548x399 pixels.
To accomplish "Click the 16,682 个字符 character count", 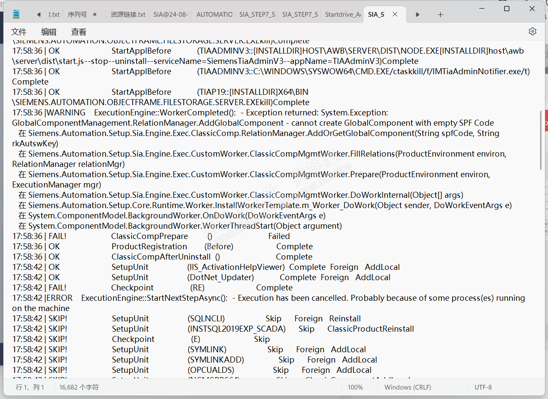I will click(79, 387).
